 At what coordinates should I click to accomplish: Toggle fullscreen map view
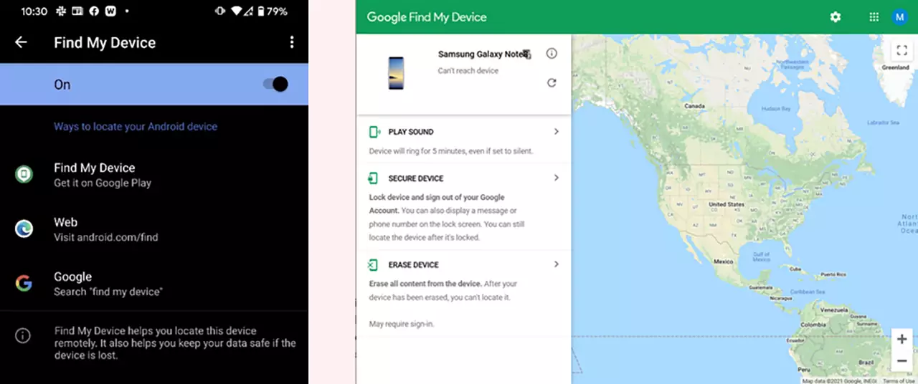click(902, 50)
